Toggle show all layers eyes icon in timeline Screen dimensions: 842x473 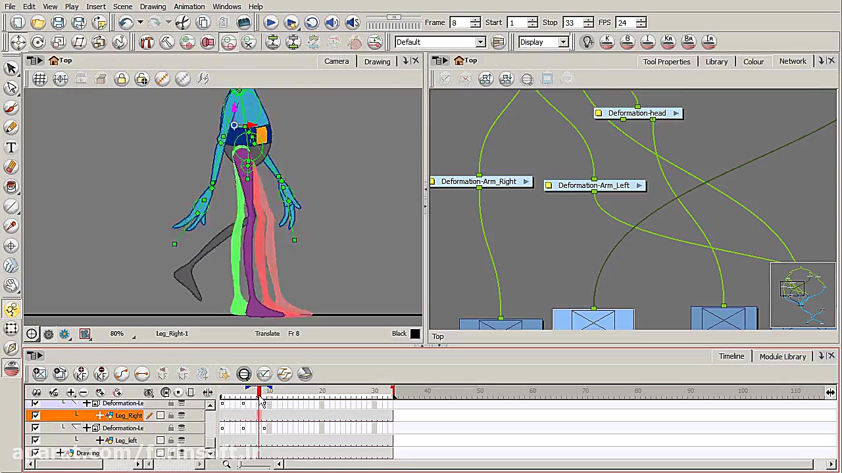click(37, 392)
